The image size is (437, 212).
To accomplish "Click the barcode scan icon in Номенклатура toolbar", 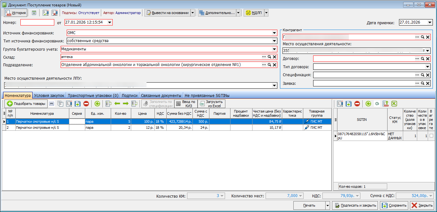I will [x=51, y=104].
